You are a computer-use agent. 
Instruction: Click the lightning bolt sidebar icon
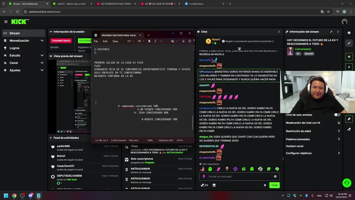349,67
